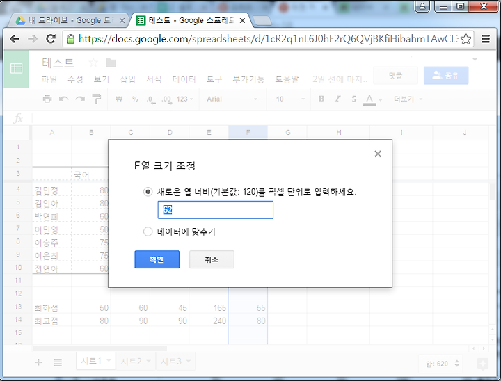Add a new sheet with plus icon
The height and width of the screenshot is (381, 501).
pos(39,362)
